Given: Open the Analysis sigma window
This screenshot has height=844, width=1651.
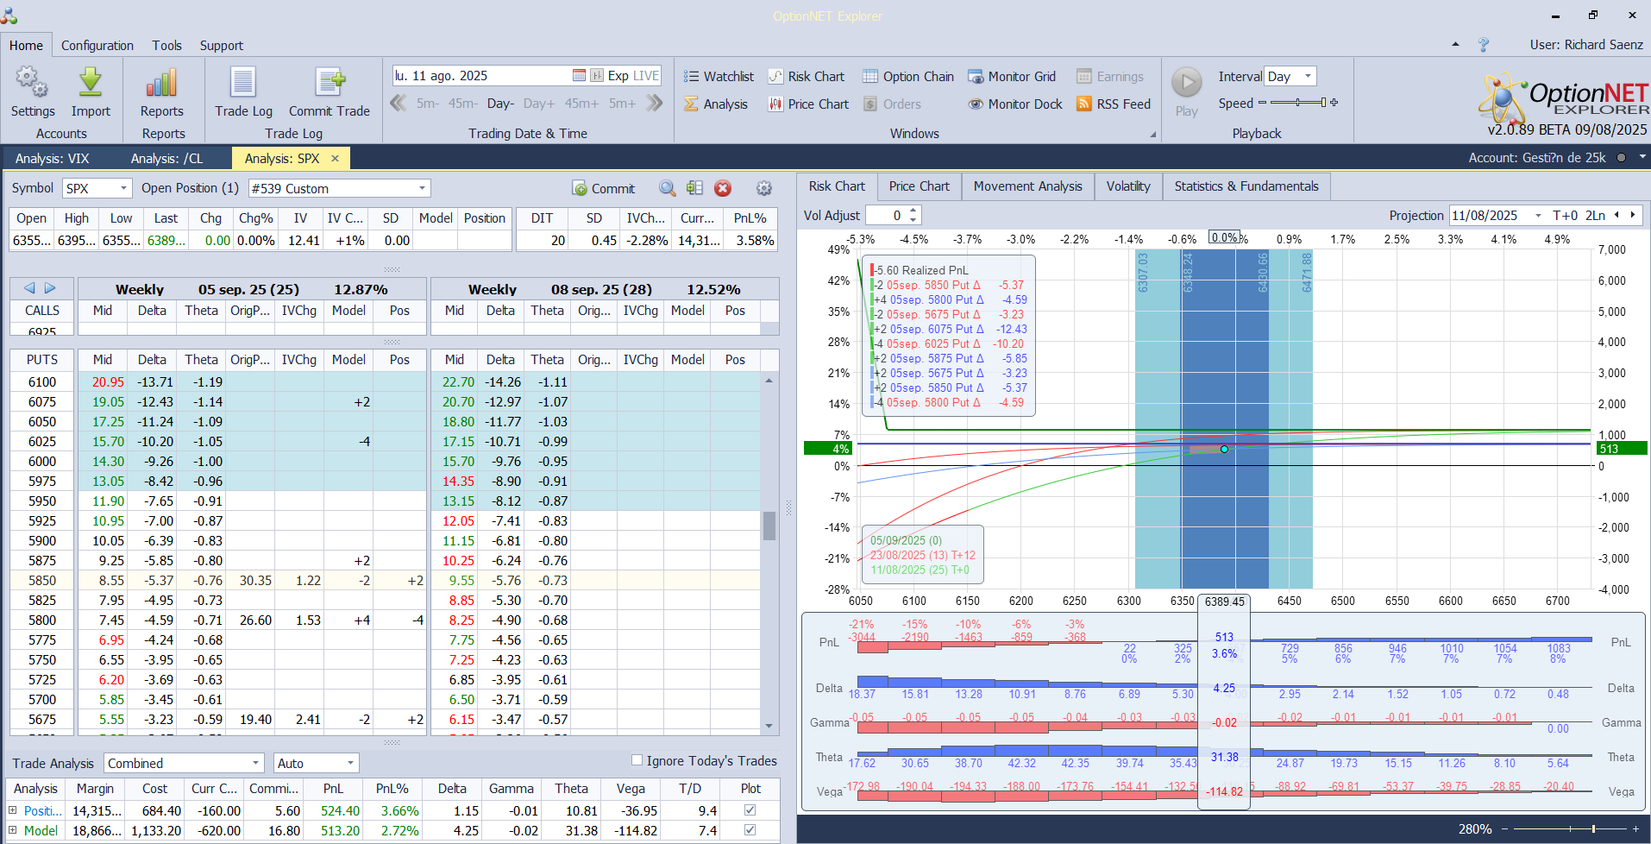Looking at the screenshot, I should (716, 104).
